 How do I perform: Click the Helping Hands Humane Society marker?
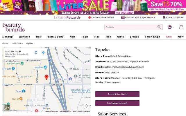[x=76, y=76]
